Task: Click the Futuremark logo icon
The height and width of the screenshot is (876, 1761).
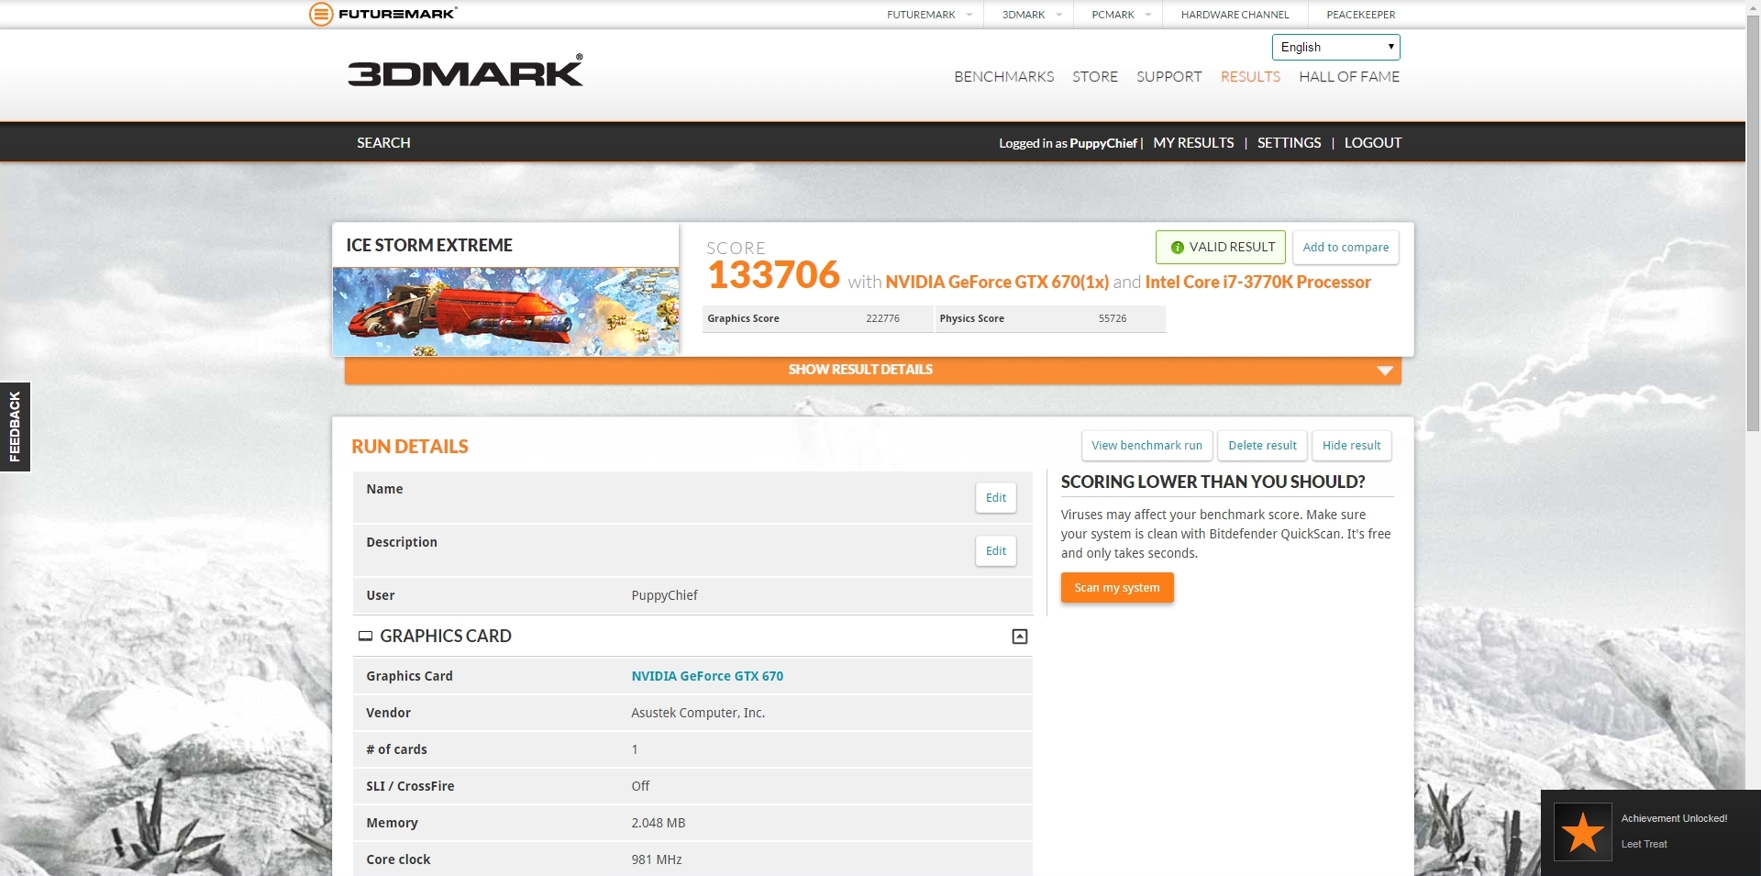Action: pos(320,14)
